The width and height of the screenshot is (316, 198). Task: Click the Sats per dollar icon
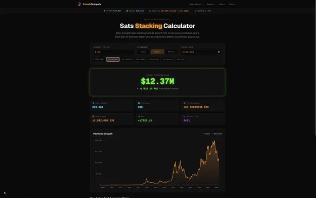click(196, 11)
